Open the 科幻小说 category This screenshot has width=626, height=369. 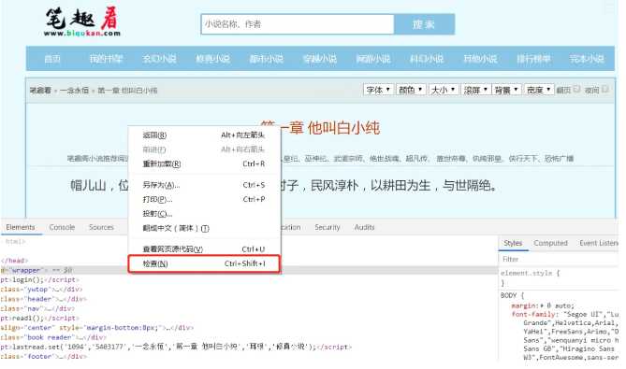coord(427,59)
